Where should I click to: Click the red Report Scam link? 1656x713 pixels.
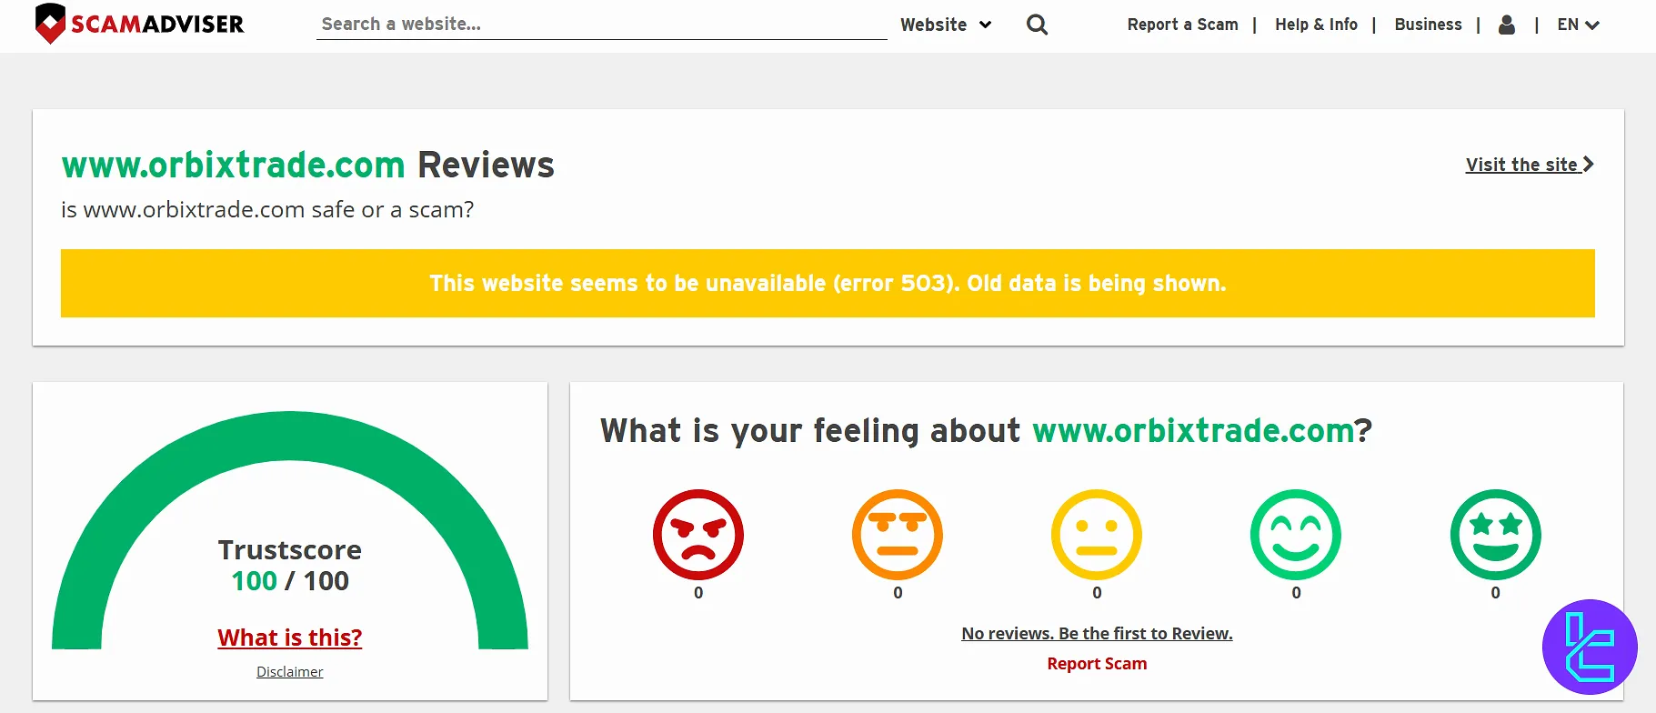click(x=1097, y=664)
